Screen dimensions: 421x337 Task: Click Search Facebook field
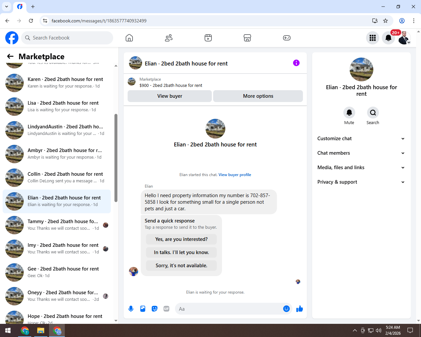pos(67,38)
